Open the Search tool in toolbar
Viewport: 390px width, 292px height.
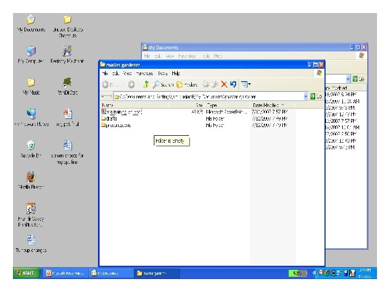tap(163, 84)
